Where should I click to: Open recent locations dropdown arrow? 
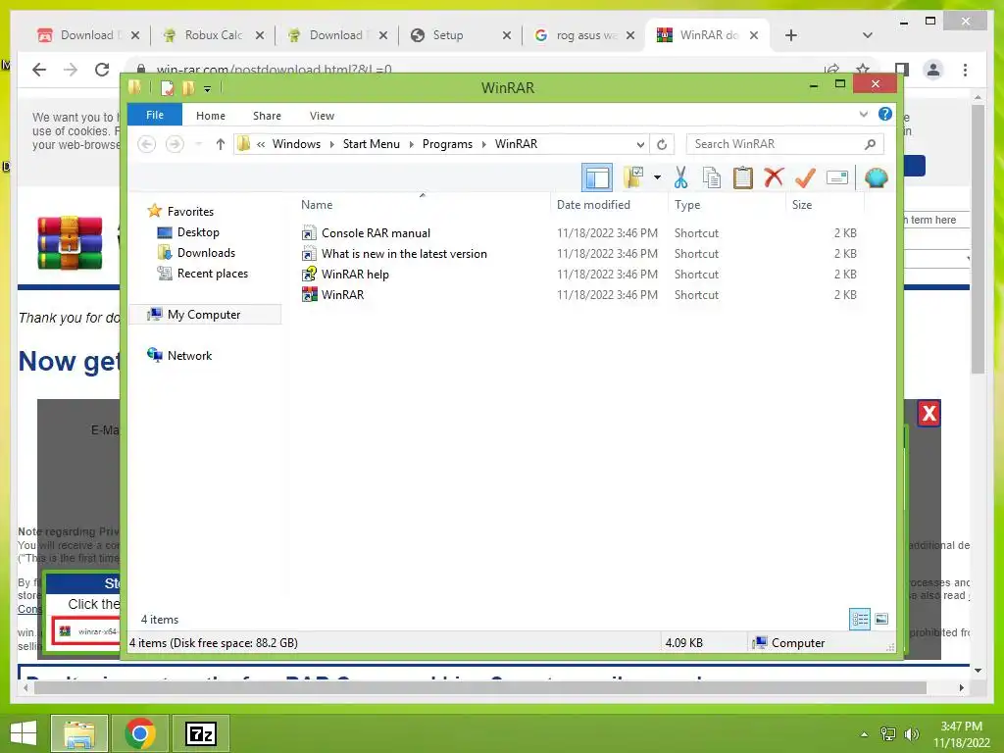coord(198,144)
